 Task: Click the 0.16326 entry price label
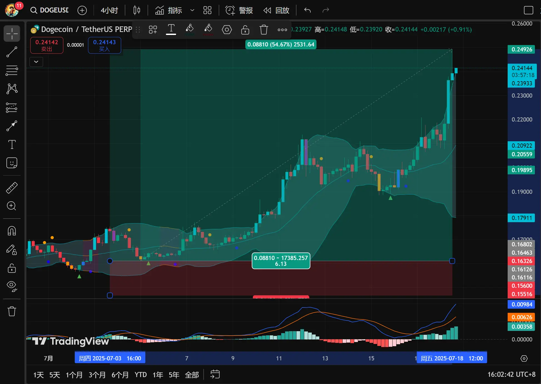pyautogui.click(x=522, y=261)
